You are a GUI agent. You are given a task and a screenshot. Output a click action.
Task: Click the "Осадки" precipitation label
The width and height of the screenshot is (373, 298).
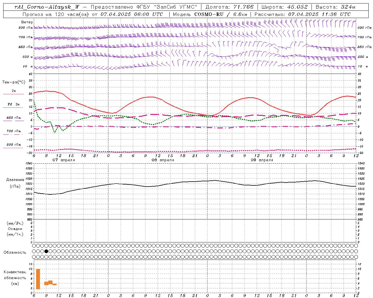(x=15, y=229)
